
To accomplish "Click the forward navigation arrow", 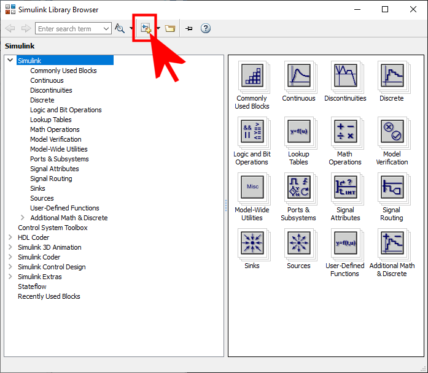I will [x=26, y=28].
